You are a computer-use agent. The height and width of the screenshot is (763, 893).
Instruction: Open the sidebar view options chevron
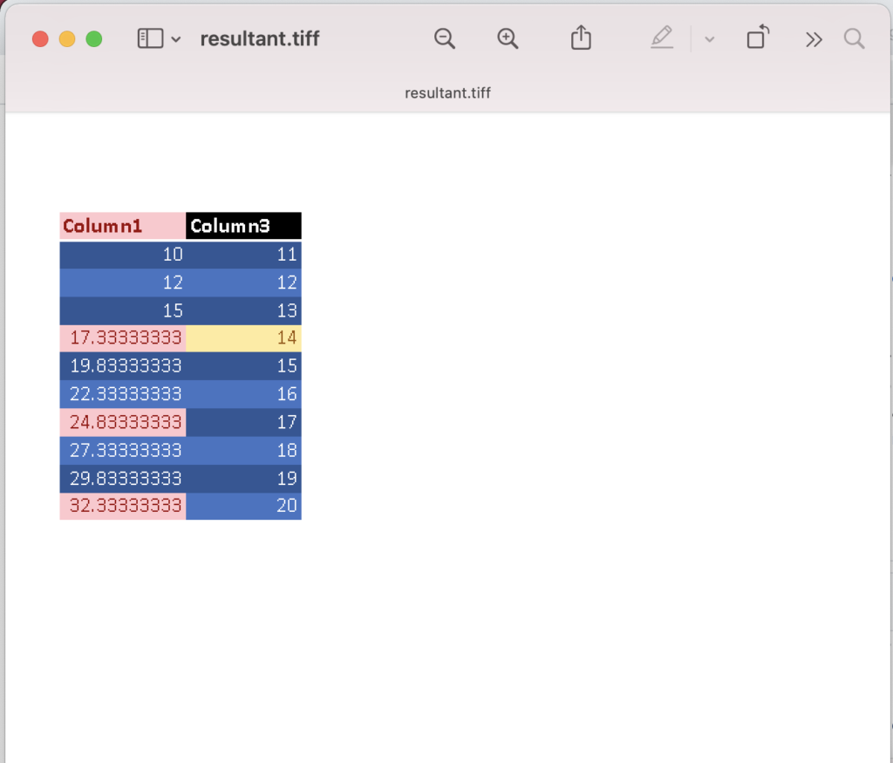click(176, 39)
